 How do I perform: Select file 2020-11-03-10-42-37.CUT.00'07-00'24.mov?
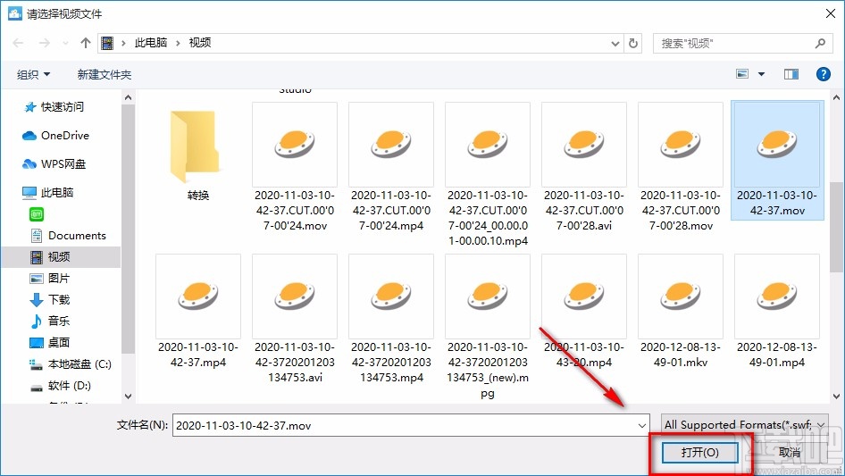click(295, 167)
